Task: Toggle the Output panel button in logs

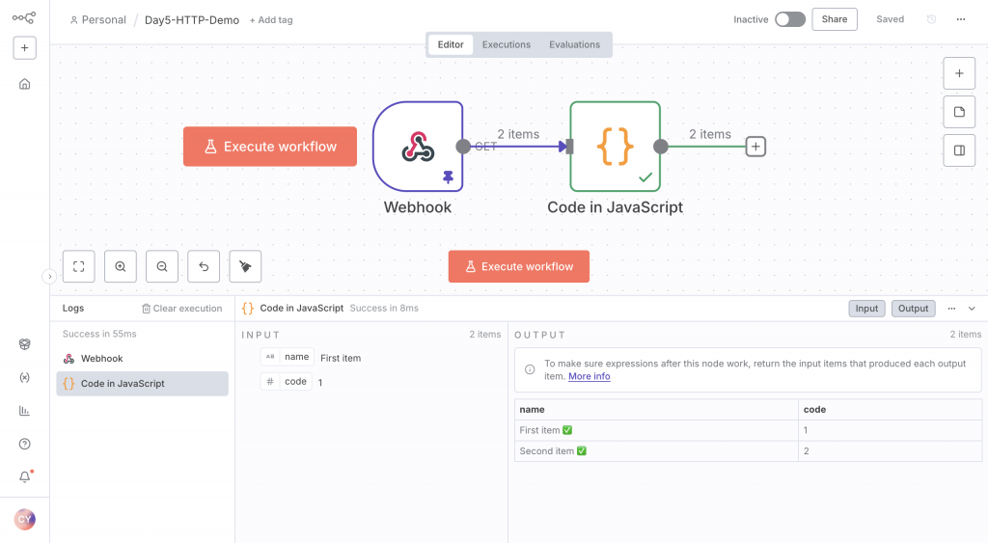Action: (x=913, y=308)
